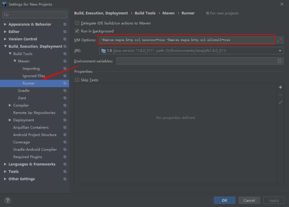The width and height of the screenshot is (289, 207).
Task: Focus the settings search field
Action: tap(34, 15)
